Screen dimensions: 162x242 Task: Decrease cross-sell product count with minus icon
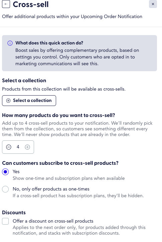9,147
